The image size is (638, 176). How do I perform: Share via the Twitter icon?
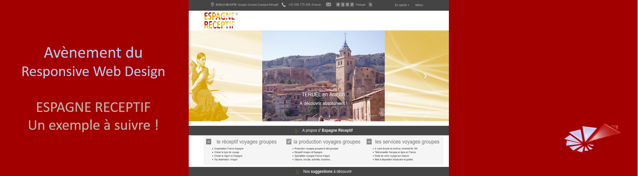click(338, 5)
